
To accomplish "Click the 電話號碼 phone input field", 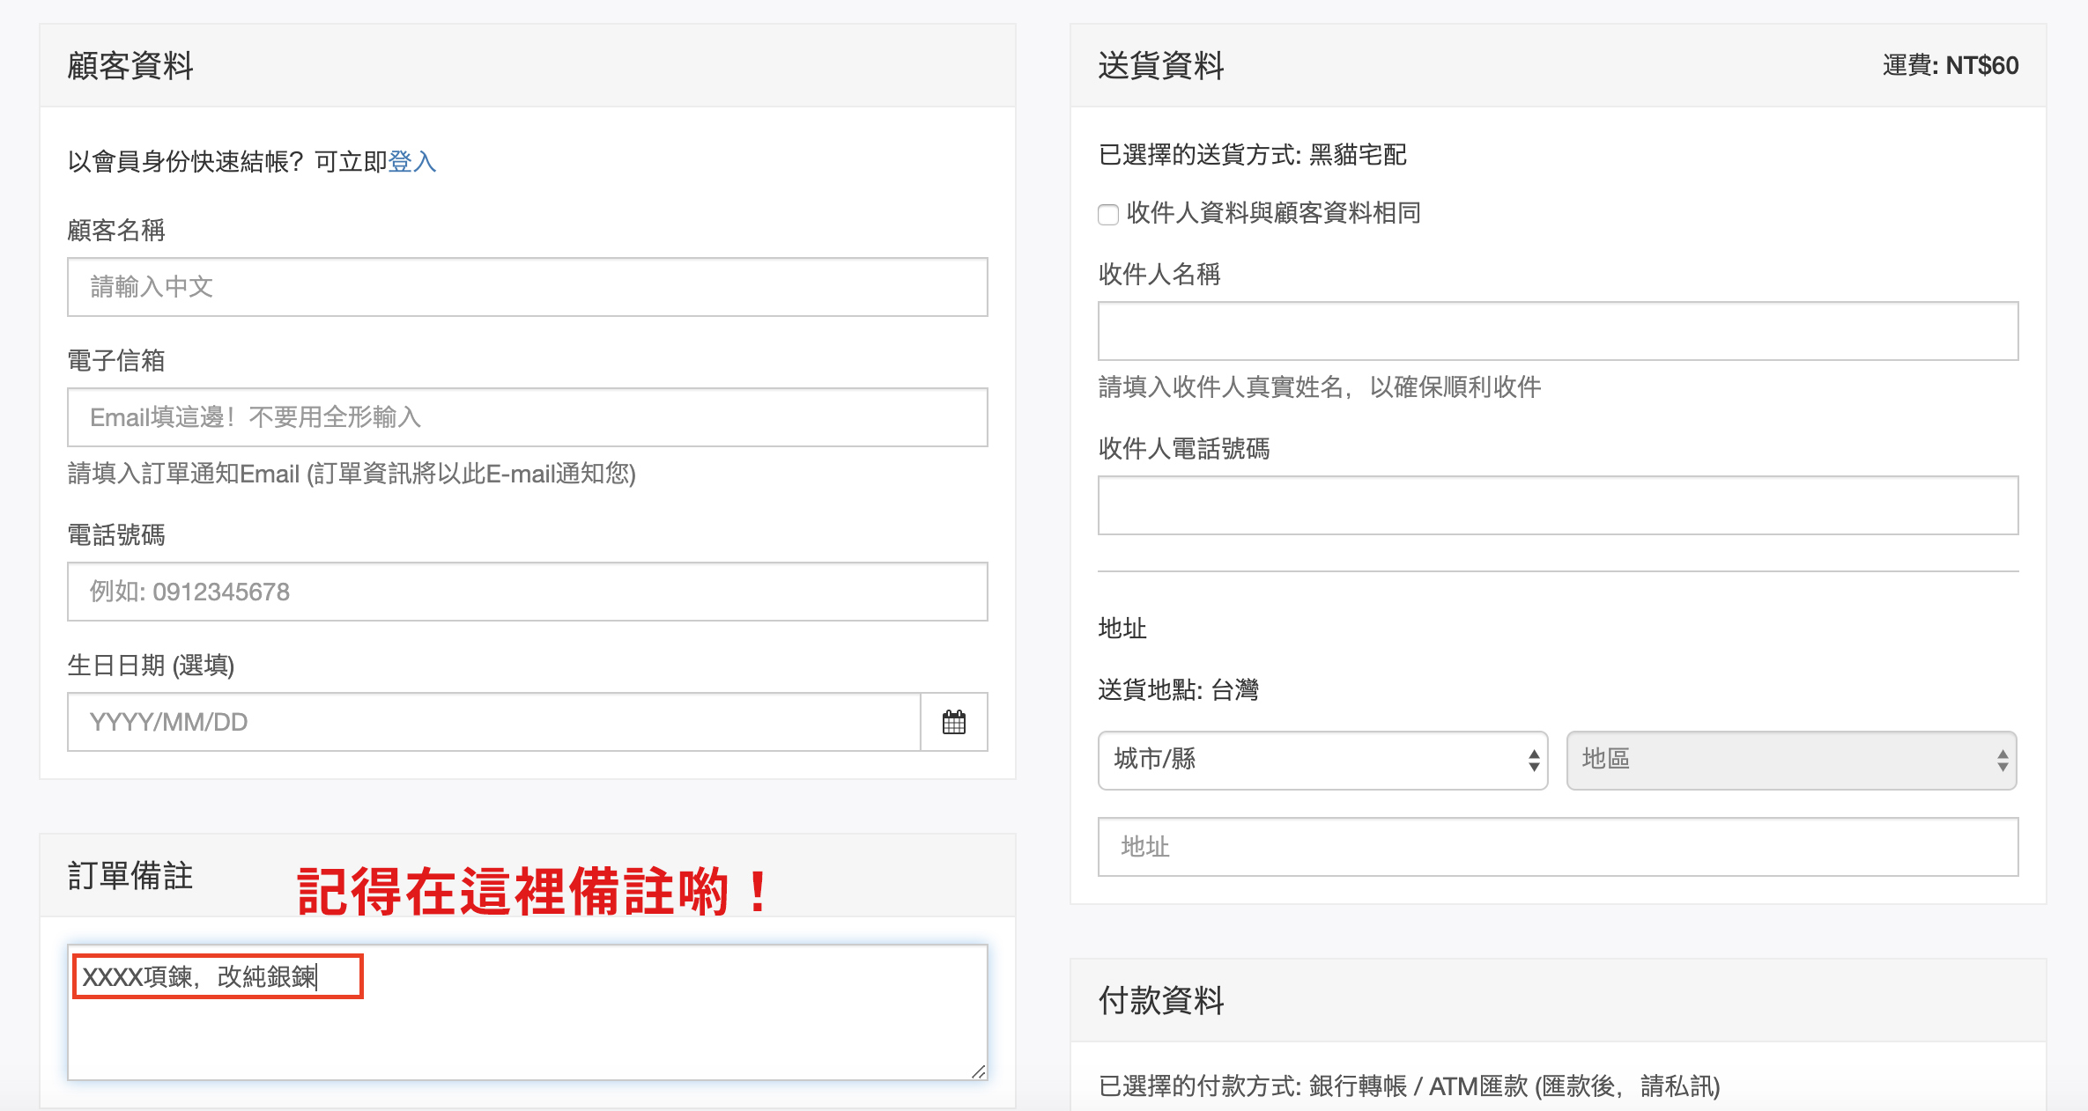I will (527, 592).
